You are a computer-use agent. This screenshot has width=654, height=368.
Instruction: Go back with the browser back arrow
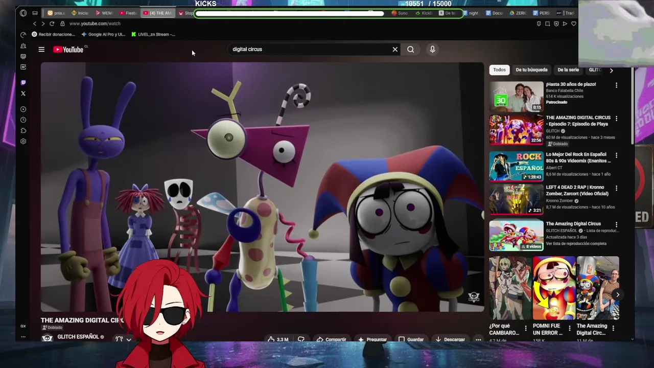click(x=35, y=24)
